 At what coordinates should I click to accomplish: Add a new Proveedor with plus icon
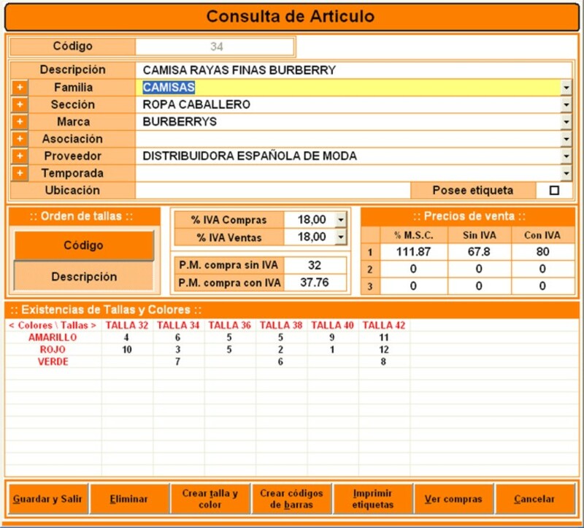[20, 156]
